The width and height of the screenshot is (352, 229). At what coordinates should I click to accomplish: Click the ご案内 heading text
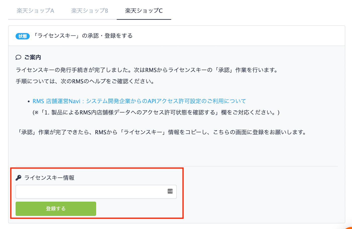pyautogui.click(x=33, y=57)
